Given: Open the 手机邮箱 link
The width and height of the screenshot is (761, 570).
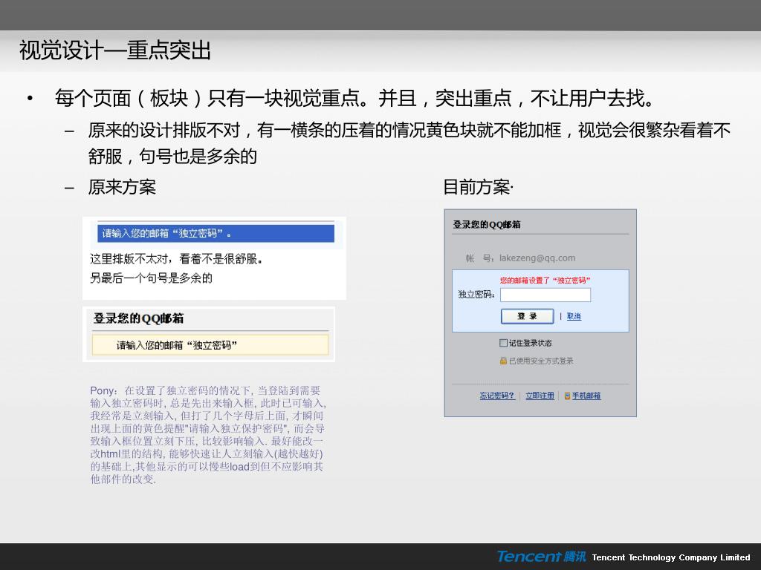Looking at the screenshot, I should [586, 396].
